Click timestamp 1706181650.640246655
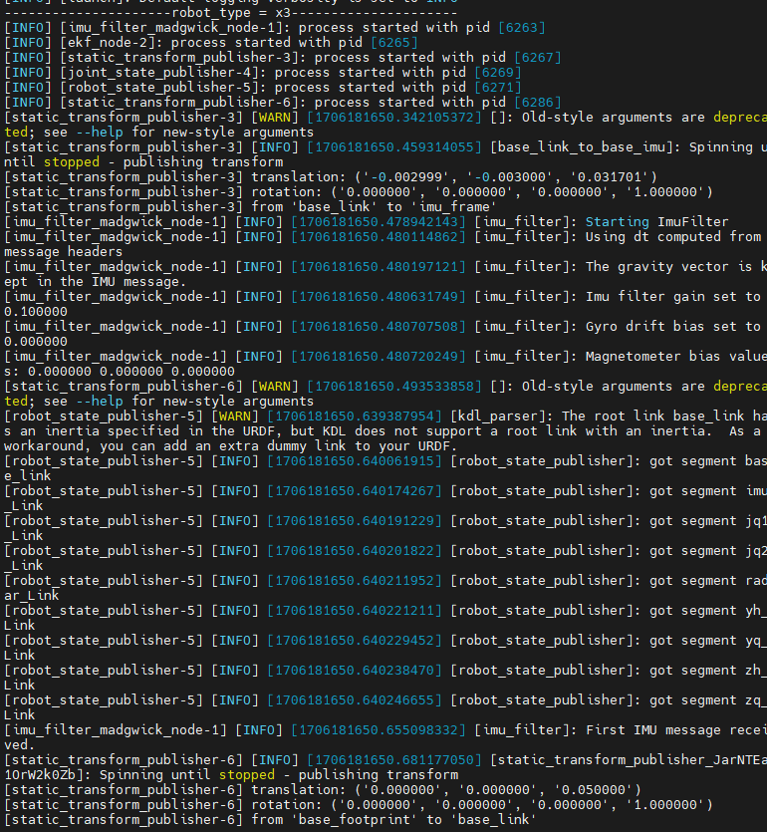The height and width of the screenshot is (832, 767). [355, 699]
